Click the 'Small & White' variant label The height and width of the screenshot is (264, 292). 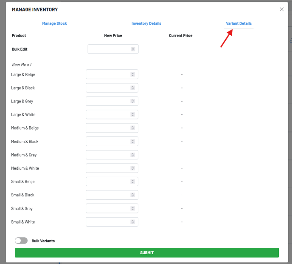pyautogui.click(x=23, y=222)
